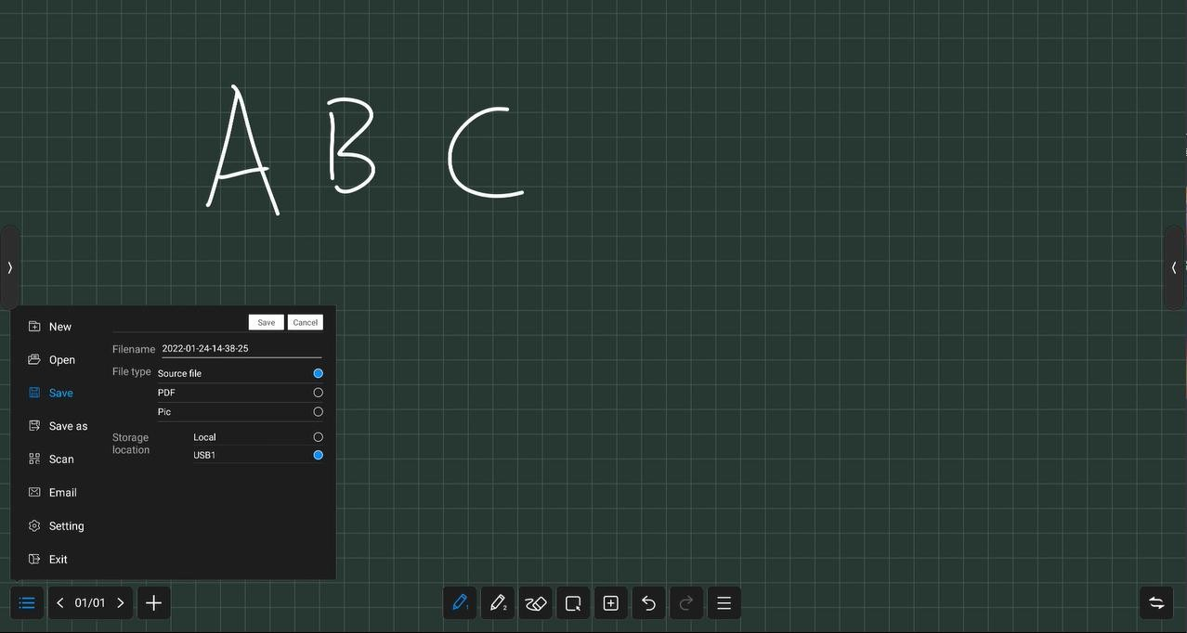Go to next page arrow
Screen dimensions: 1187x633
[x=121, y=603]
